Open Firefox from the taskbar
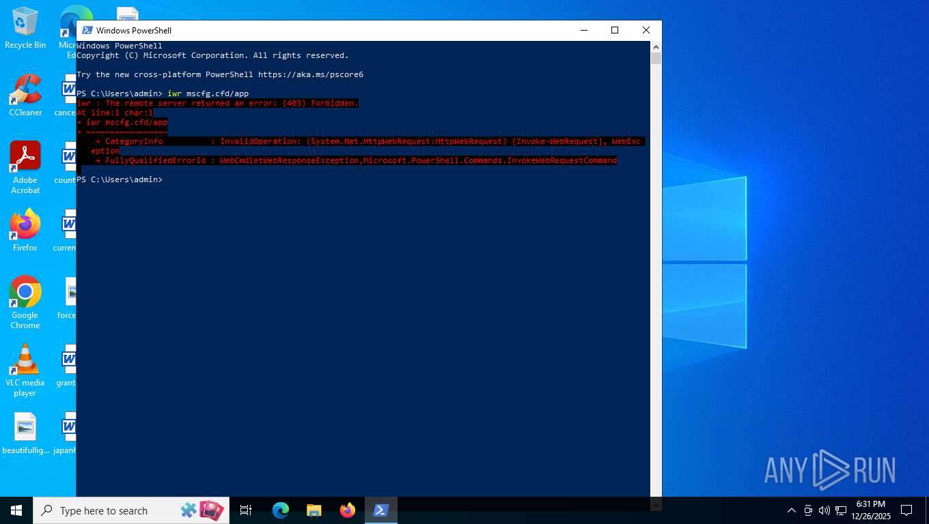The width and height of the screenshot is (929, 524). 348,510
